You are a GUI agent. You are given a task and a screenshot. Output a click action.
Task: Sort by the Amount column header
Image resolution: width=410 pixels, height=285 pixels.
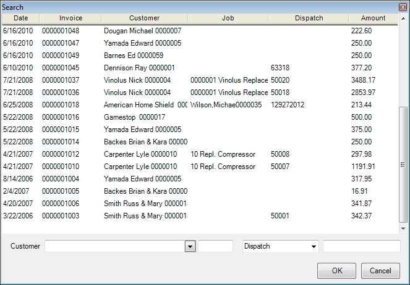click(373, 18)
